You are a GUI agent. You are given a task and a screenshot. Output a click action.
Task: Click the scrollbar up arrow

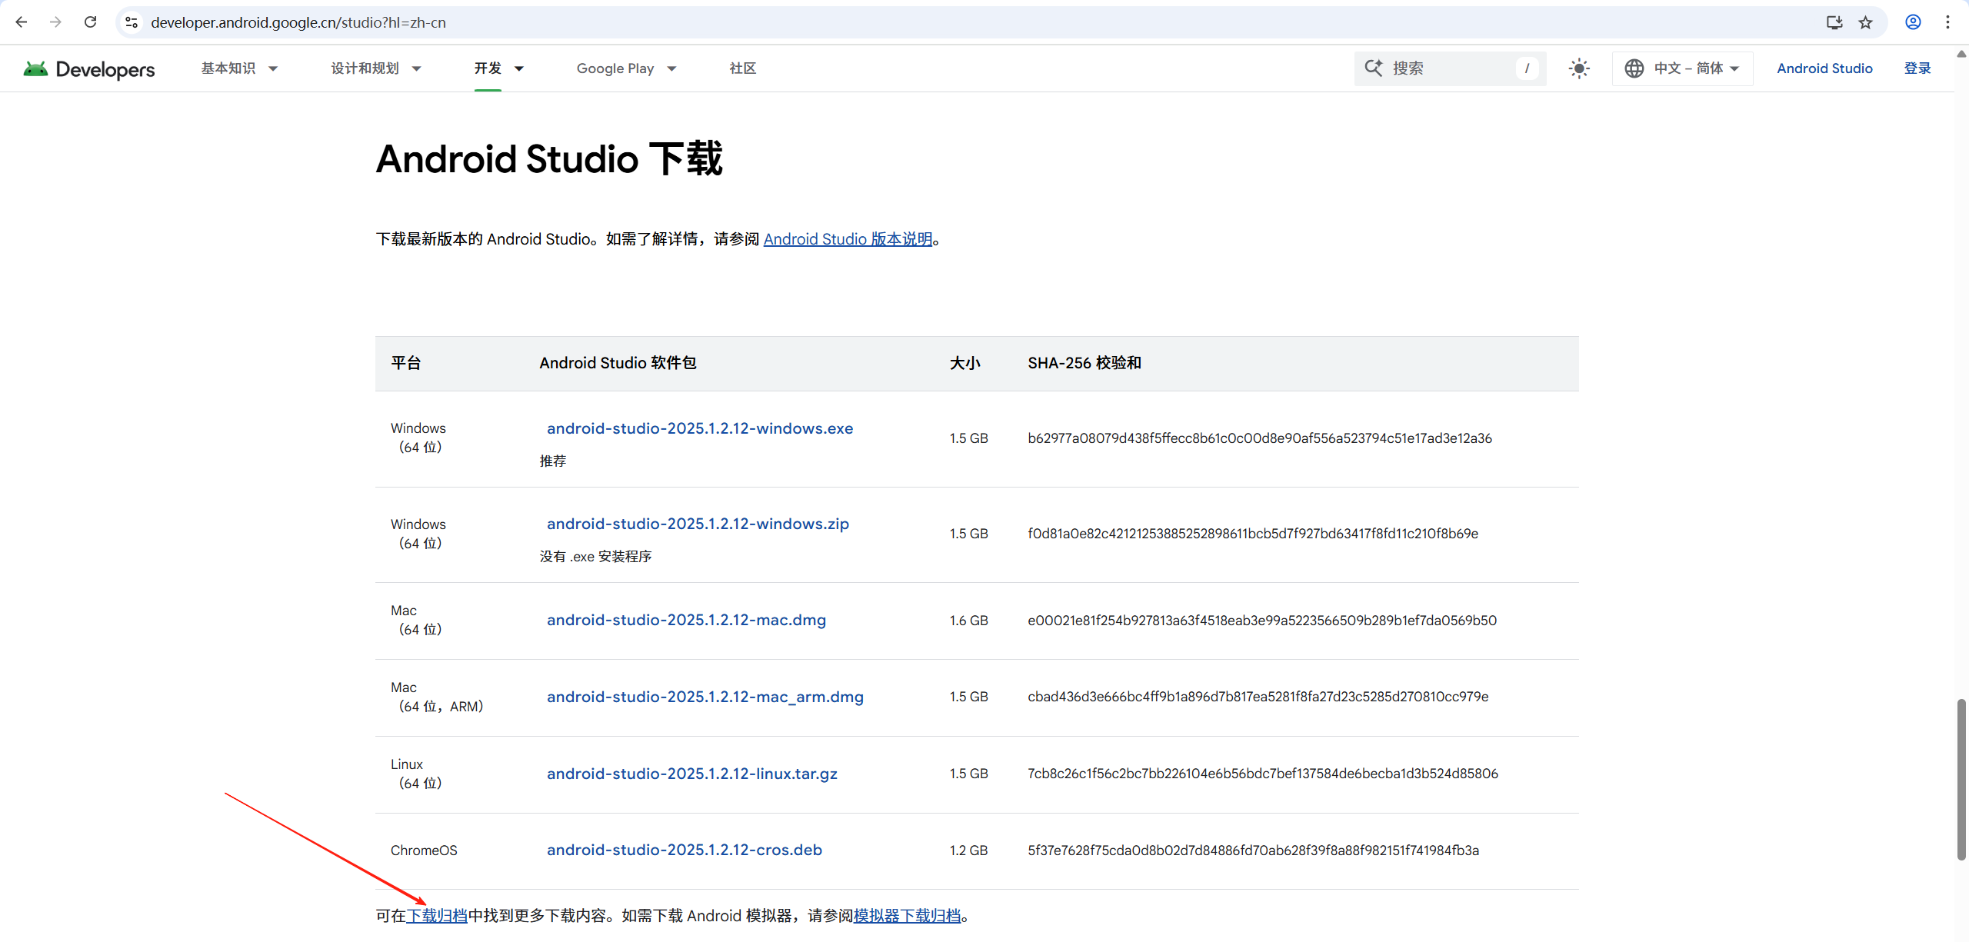click(x=1961, y=54)
